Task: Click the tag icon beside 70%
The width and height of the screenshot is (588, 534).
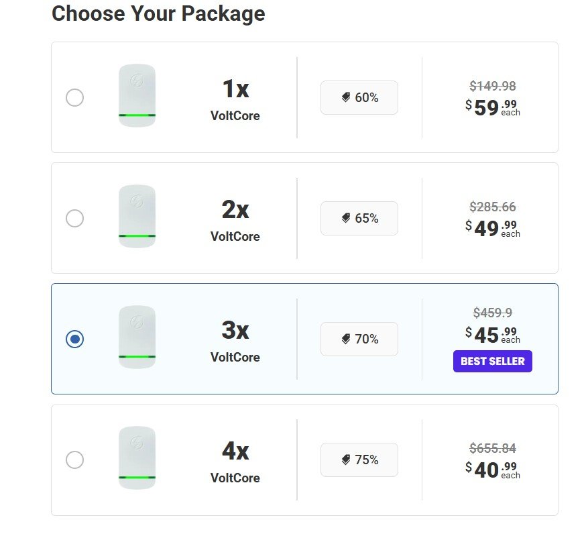Action: pos(346,339)
